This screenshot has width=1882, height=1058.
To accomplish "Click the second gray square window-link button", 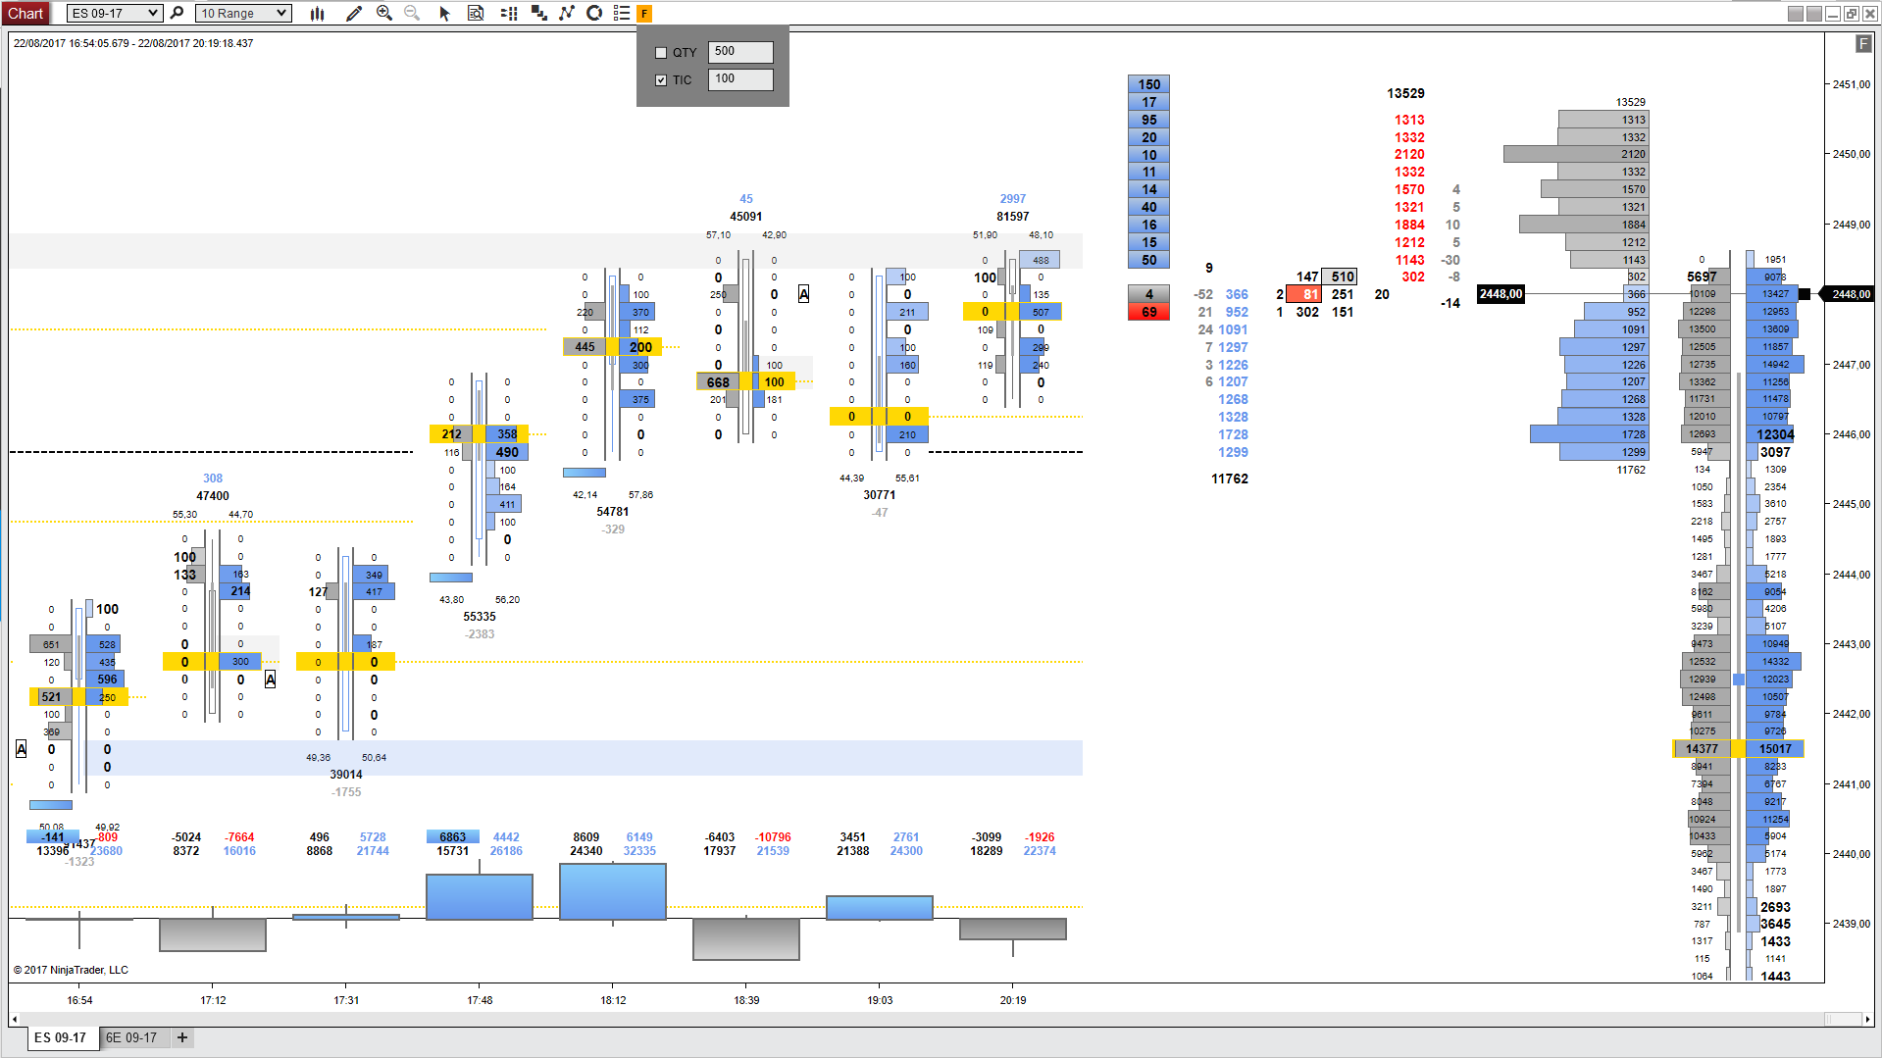I will tap(1813, 13).
